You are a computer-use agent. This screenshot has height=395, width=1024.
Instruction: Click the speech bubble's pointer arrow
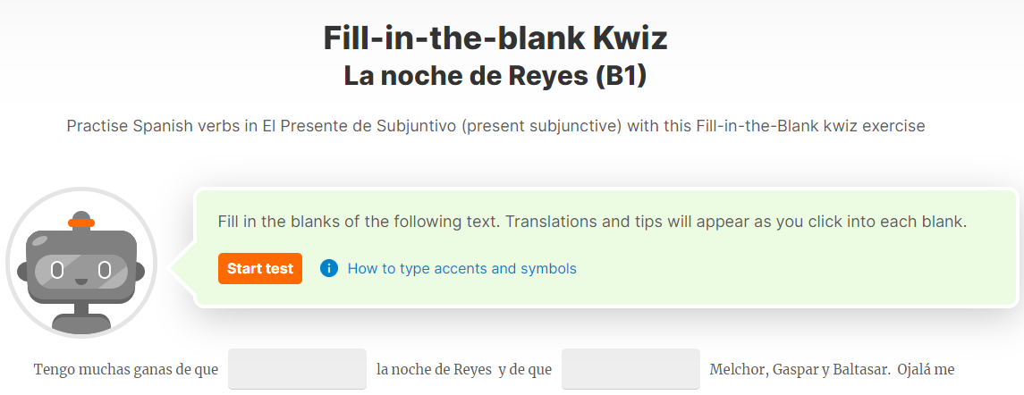(182, 267)
